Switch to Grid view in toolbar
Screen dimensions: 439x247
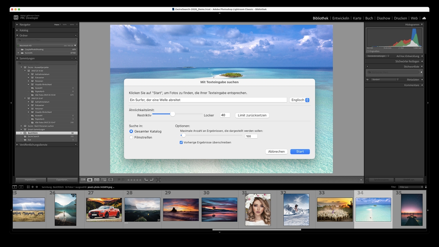click(83, 180)
